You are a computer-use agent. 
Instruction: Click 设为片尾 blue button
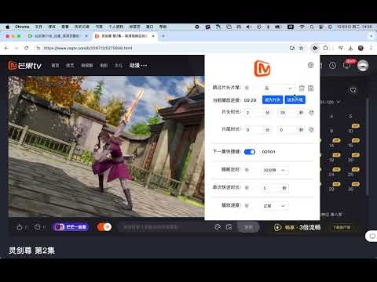pos(295,99)
